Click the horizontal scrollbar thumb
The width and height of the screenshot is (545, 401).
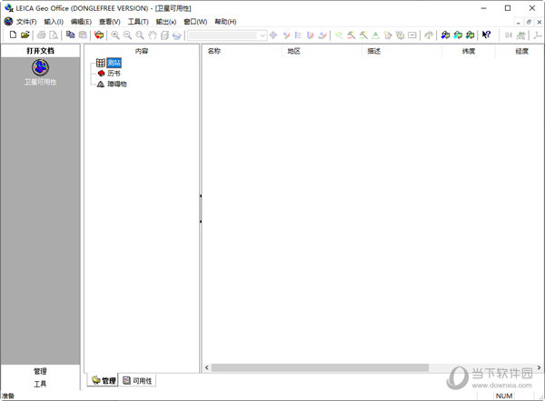pyautogui.click(x=320, y=367)
